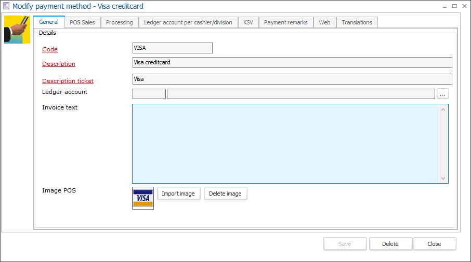Click the Code input field

point(173,48)
